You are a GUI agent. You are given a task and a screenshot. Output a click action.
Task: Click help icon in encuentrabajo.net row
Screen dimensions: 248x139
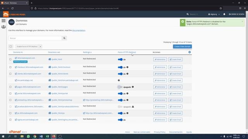point(119,80)
